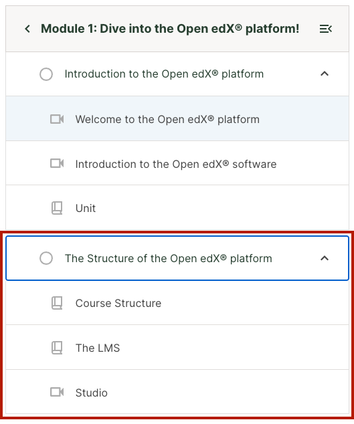Image resolution: width=354 pixels, height=424 pixels.
Task: Click the video icon next to Welcome to the Open edX platform
Action: (x=57, y=119)
